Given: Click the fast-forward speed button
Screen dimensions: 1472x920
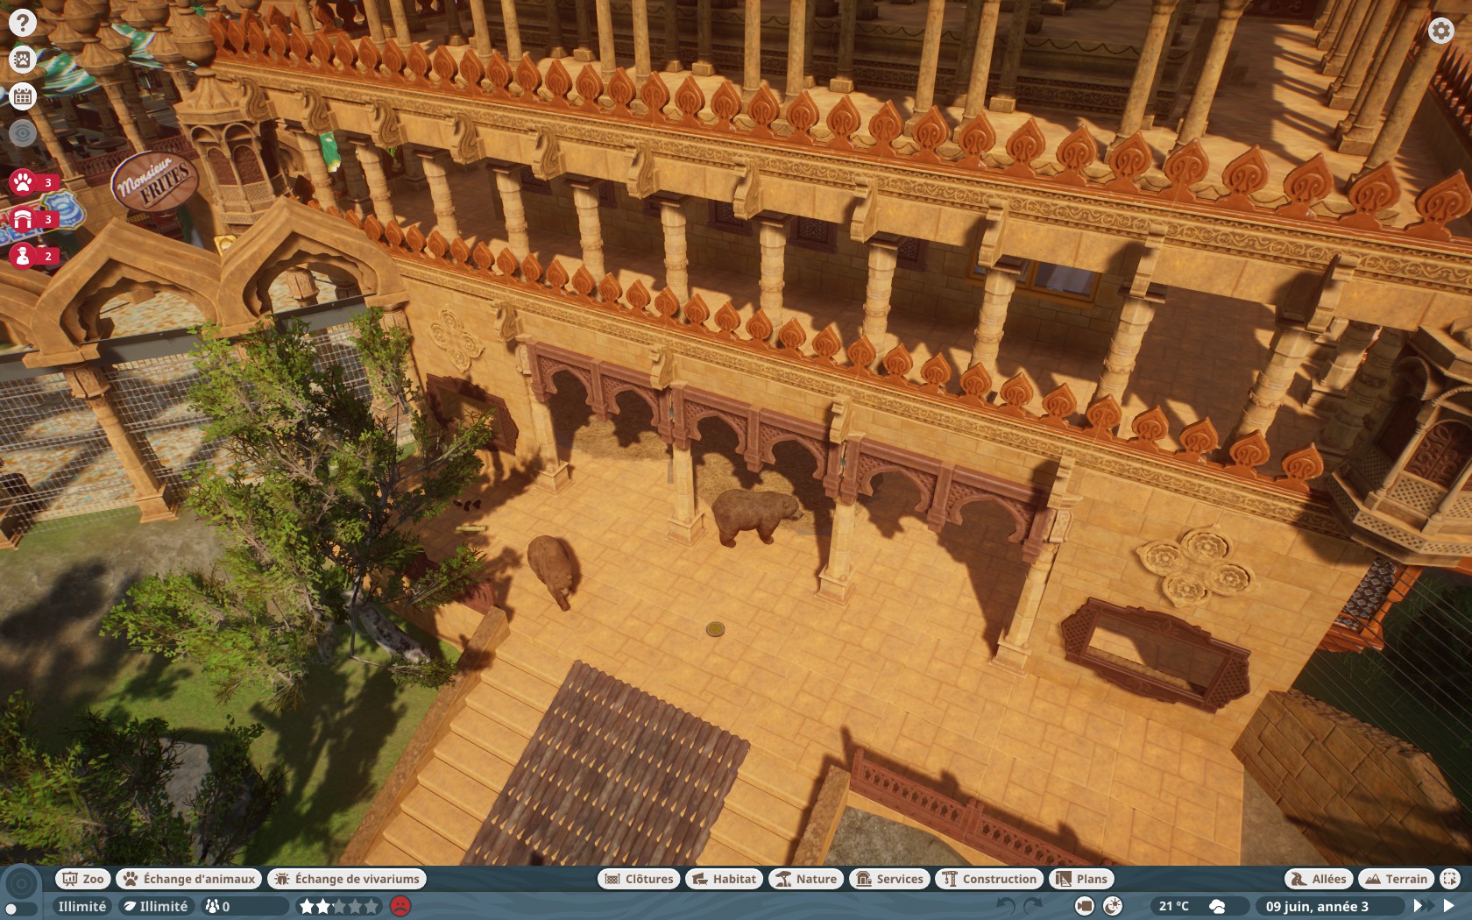Looking at the screenshot, I should pyautogui.click(x=1422, y=906).
